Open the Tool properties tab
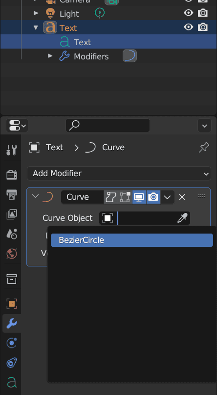Viewport: 217px width, 395px height. [x=12, y=150]
